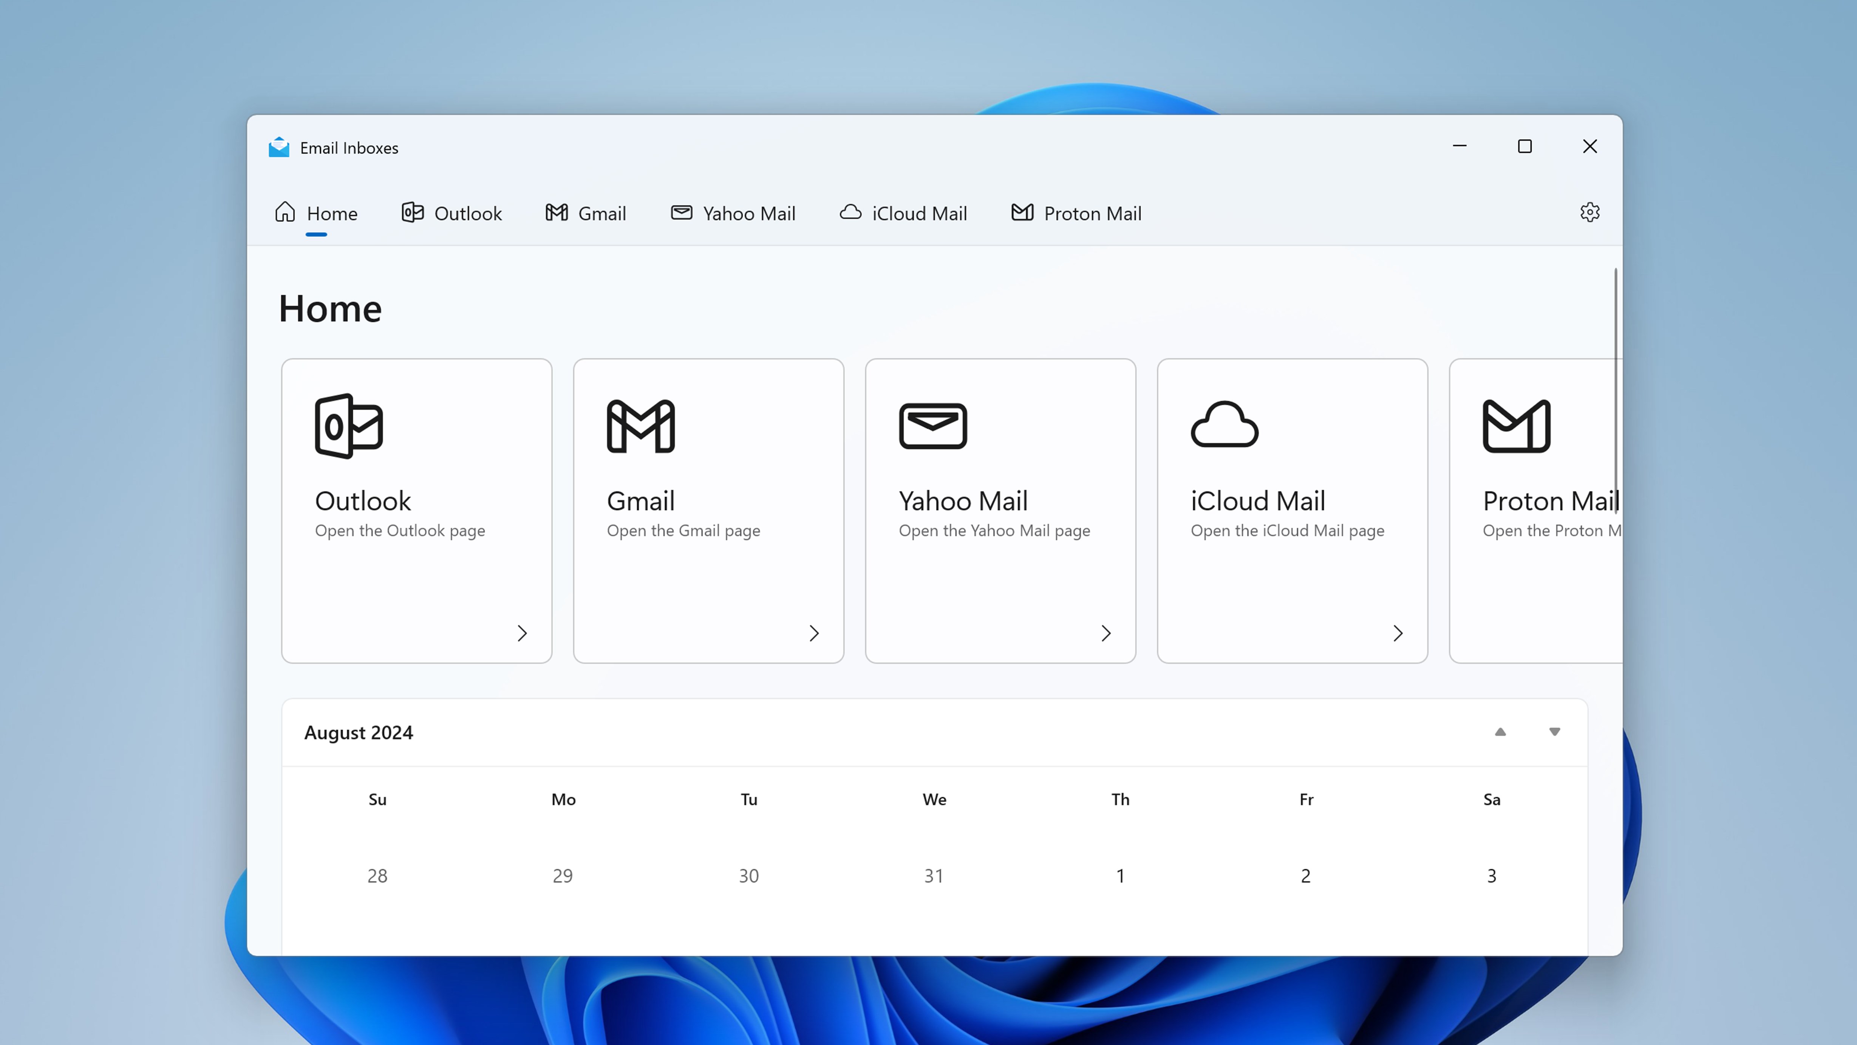Click the Proton Mail card icon
The image size is (1857, 1045).
1516,426
